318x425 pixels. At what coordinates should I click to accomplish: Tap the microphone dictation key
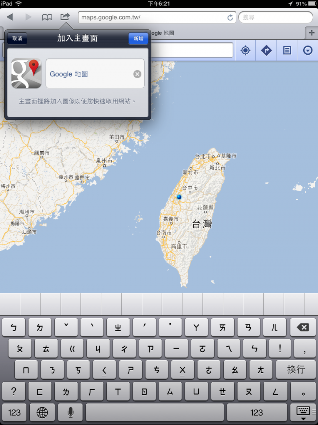pyautogui.click(x=70, y=412)
